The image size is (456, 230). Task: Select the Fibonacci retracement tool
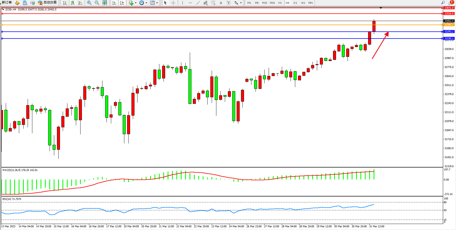(213, 3)
